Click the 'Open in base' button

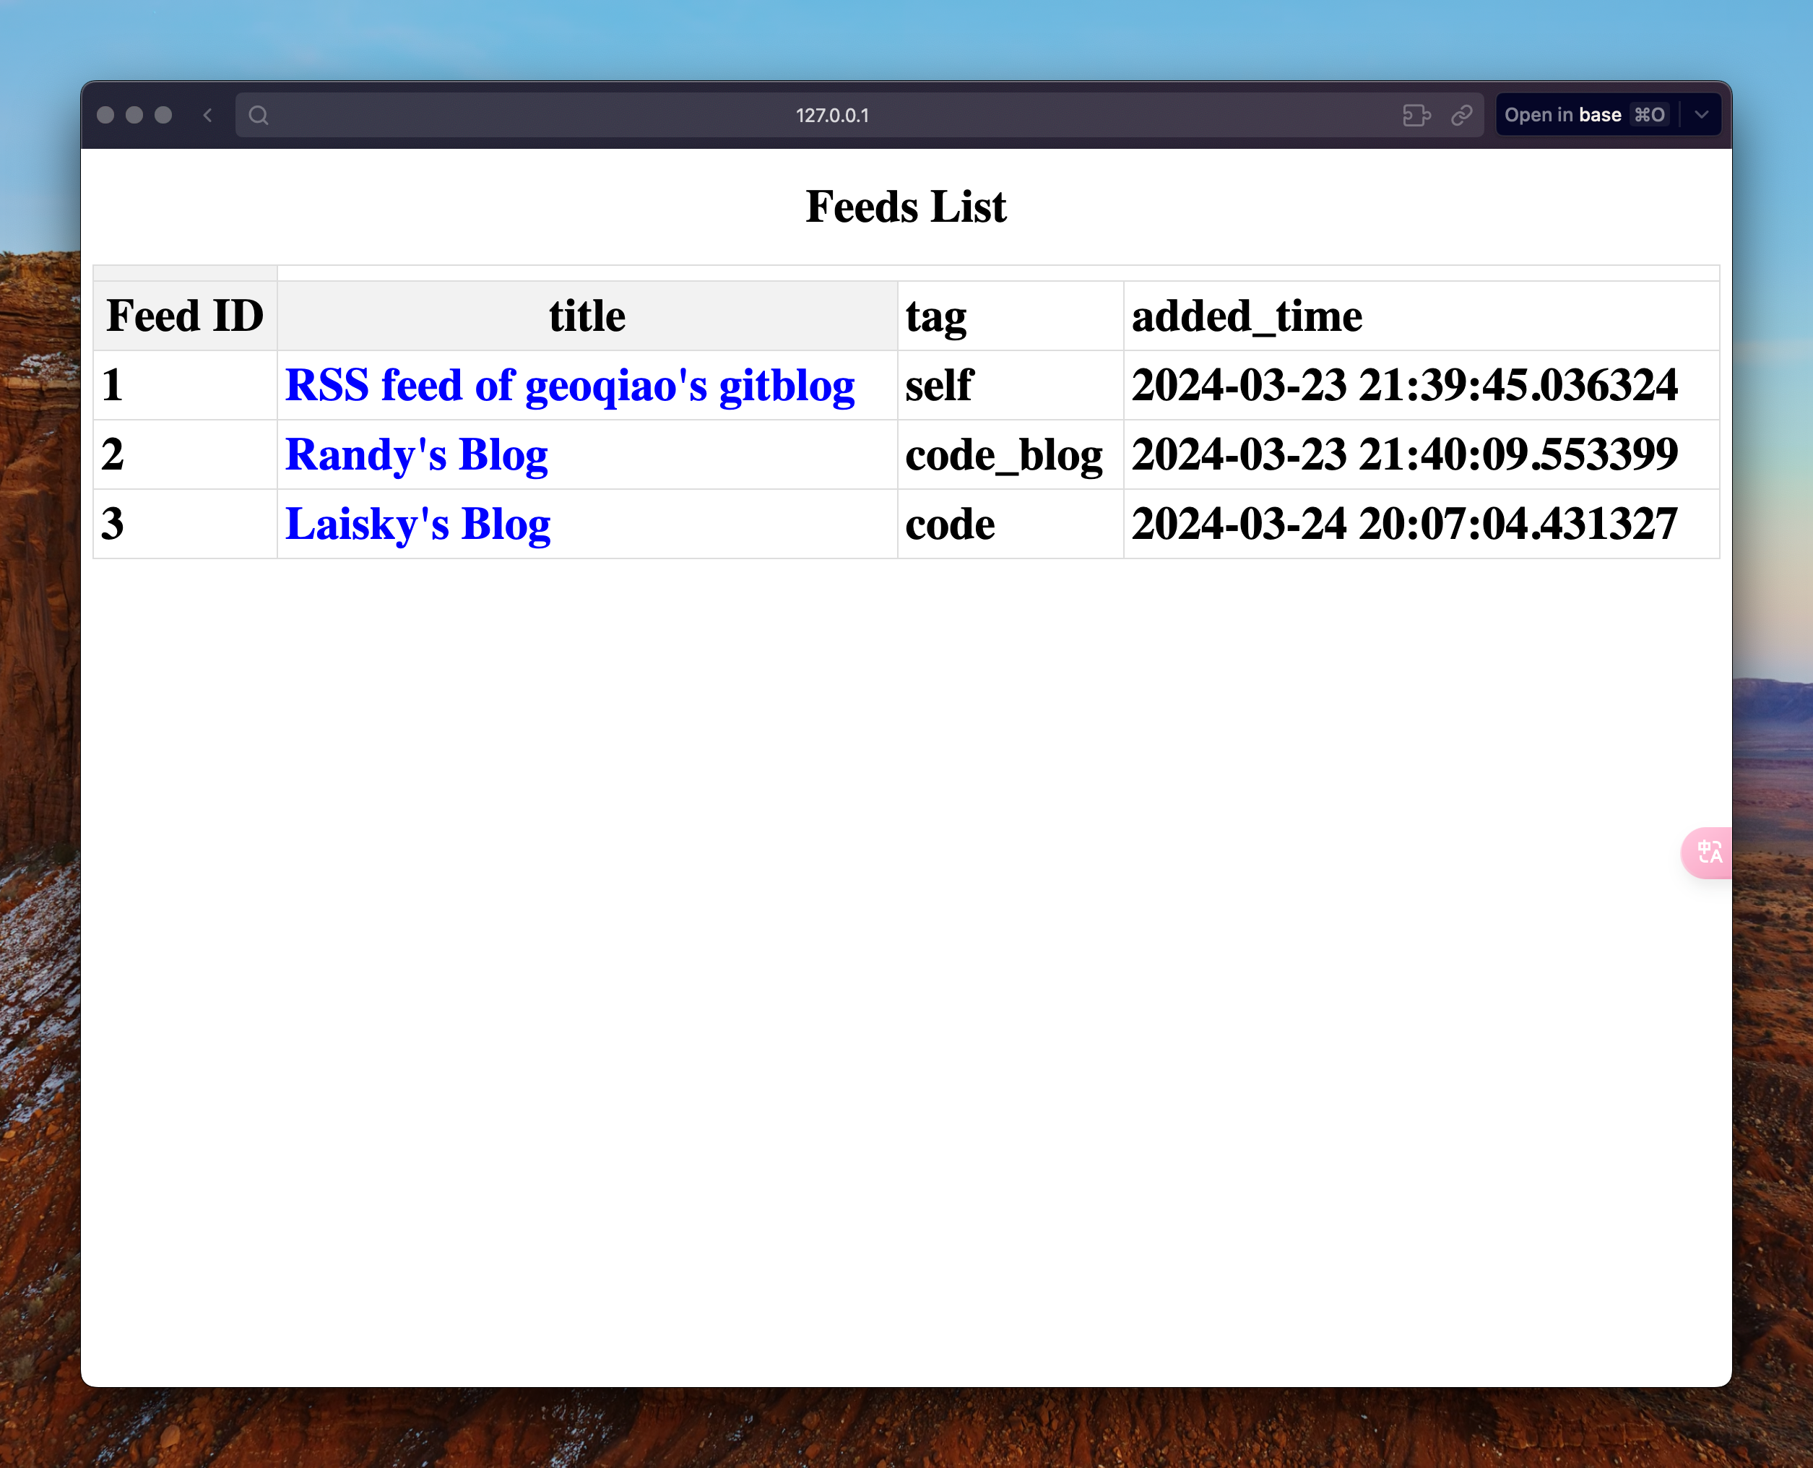click(1590, 116)
